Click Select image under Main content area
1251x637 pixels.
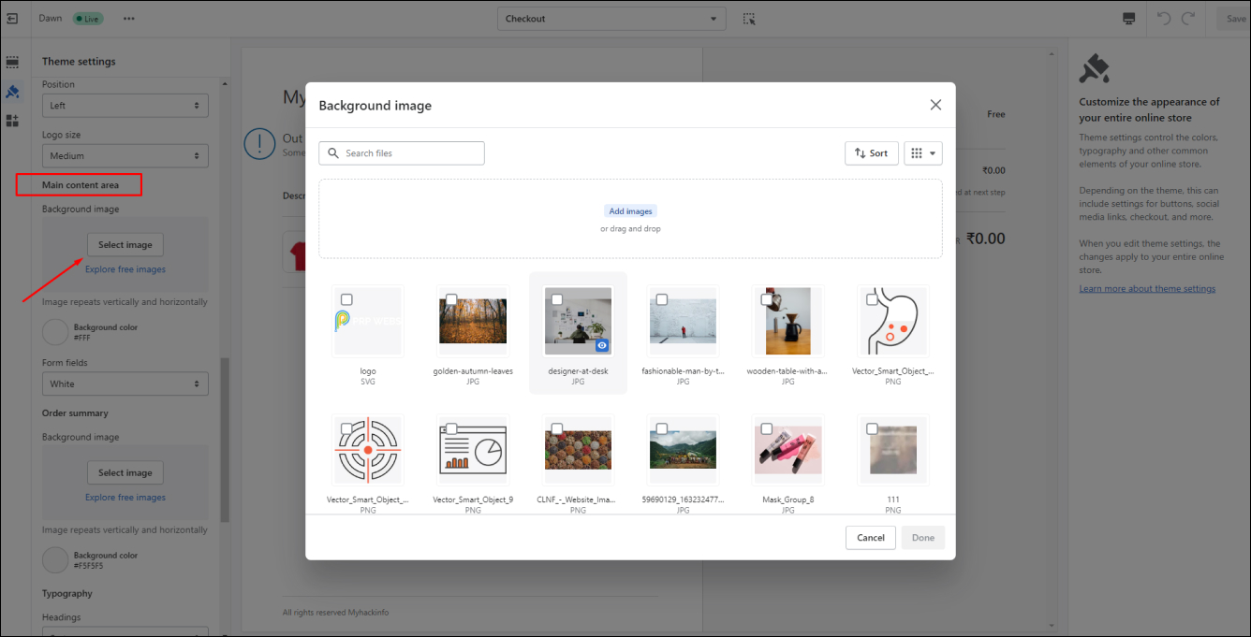[x=125, y=245]
